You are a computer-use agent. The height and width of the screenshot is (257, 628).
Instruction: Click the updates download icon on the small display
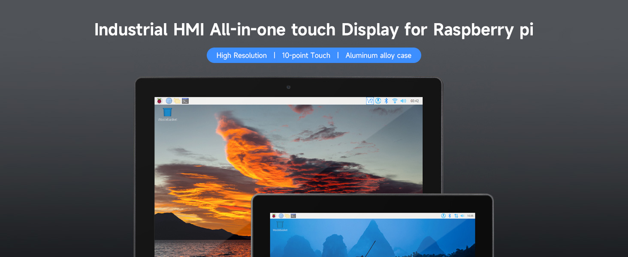pyautogui.click(x=444, y=216)
